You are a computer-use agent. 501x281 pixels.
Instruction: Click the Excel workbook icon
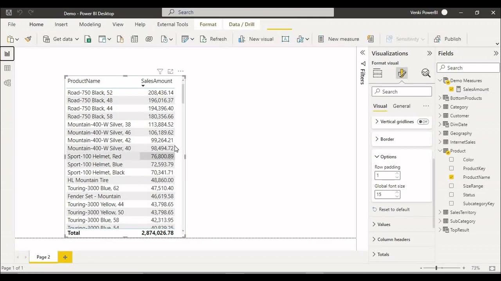88,39
